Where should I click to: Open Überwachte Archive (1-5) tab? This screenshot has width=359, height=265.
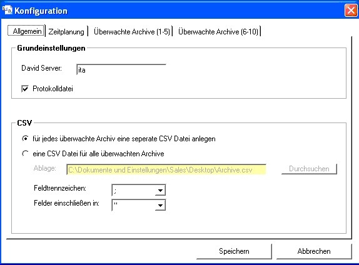(x=131, y=31)
